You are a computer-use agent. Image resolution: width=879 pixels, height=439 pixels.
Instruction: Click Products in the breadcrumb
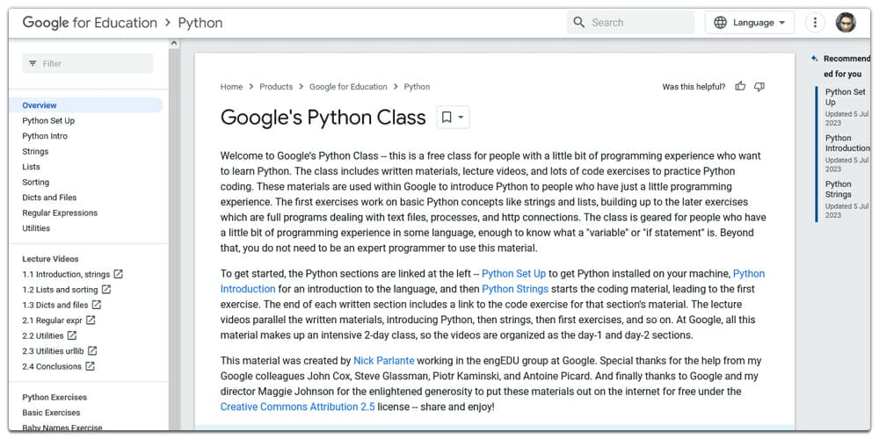coord(276,87)
